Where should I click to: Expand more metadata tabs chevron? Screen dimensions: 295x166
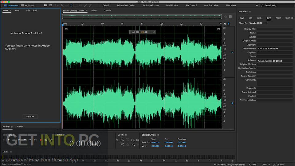click(x=292, y=18)
